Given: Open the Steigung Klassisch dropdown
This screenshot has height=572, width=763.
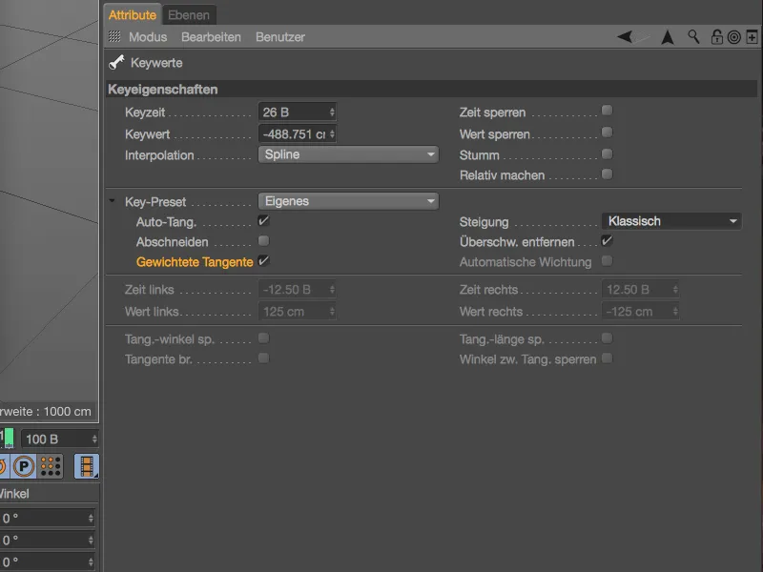Looking at the screenshot, I should click(671, 220).
